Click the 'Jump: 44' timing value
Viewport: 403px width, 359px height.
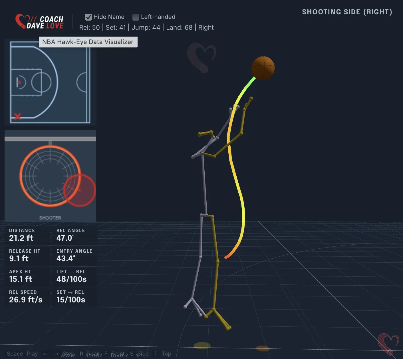pyautogui.click(x=146, y=27)
